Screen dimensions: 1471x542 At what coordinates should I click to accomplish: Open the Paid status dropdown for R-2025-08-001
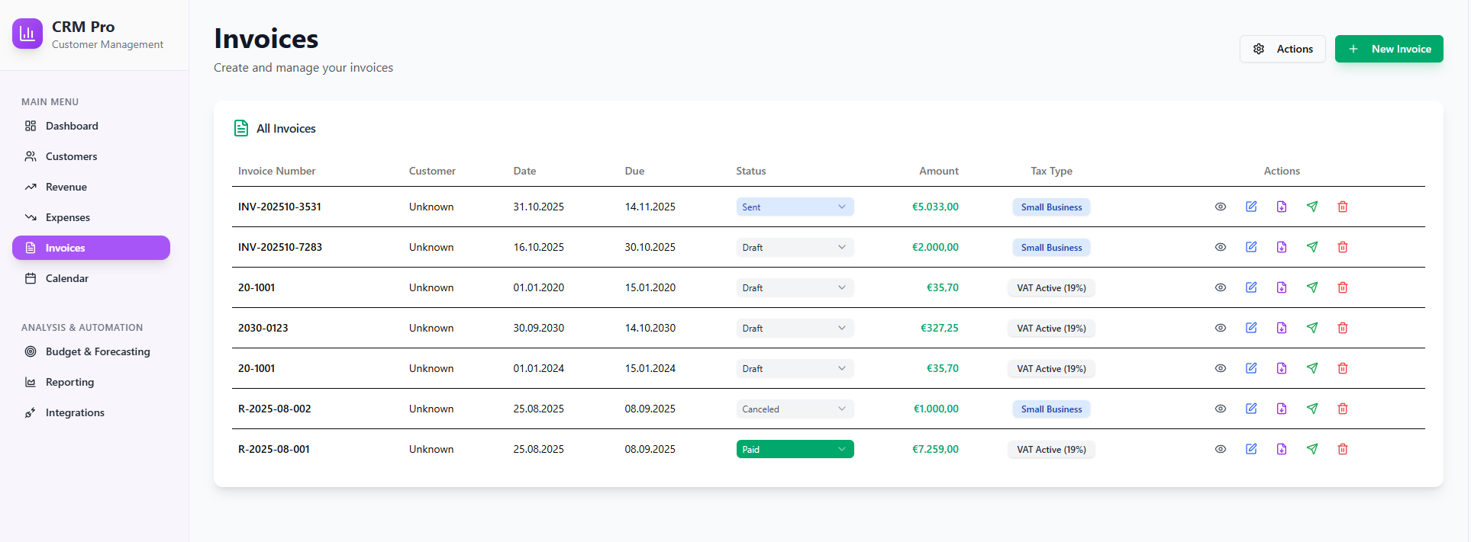795,449
